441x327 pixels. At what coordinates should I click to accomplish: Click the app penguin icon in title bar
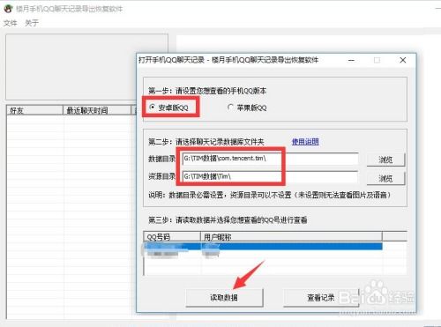point(8,9)
